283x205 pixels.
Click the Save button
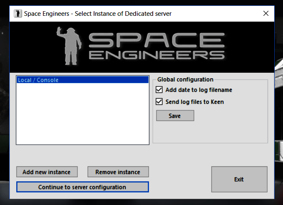[175, 116]
